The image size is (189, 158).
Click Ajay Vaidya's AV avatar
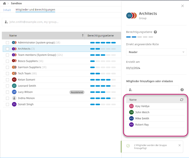click(131, 106)
